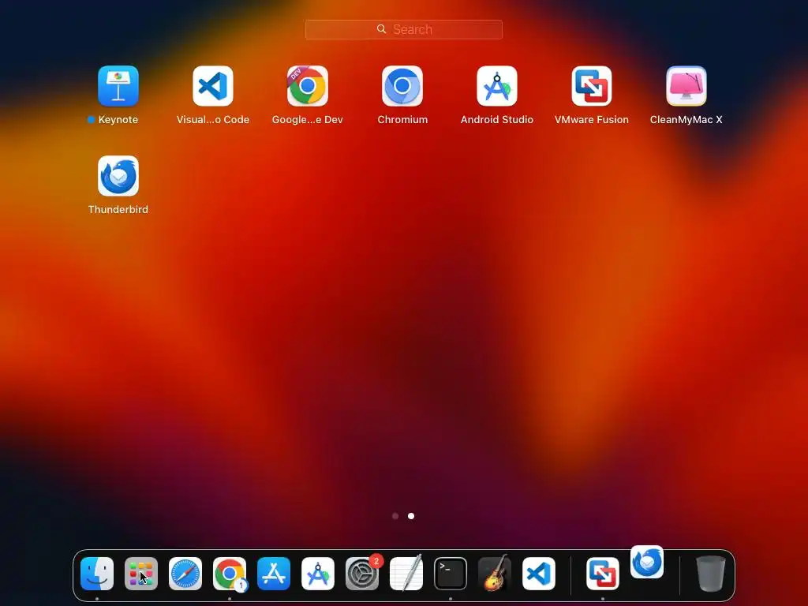The image size is (808, 606).
Task: Launch TextEdit from the Dock
Action: (x=406, y=574)
